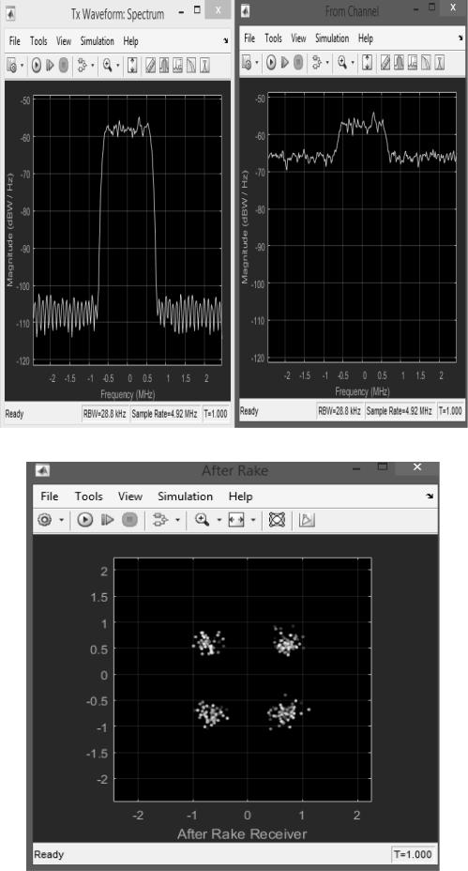Open Tools menu in After Rake window

[89, 497]
